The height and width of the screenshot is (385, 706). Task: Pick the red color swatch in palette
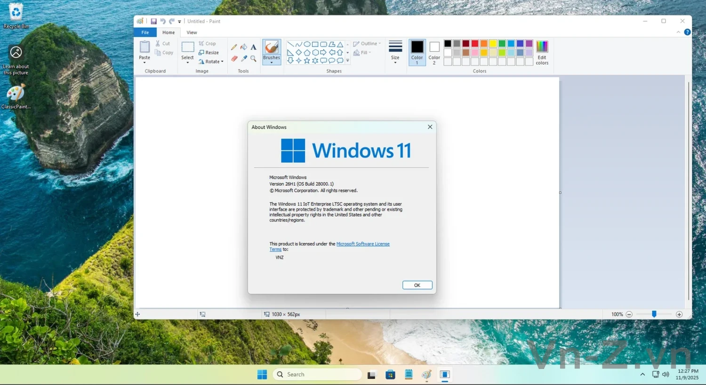click(x=475, y=44)
